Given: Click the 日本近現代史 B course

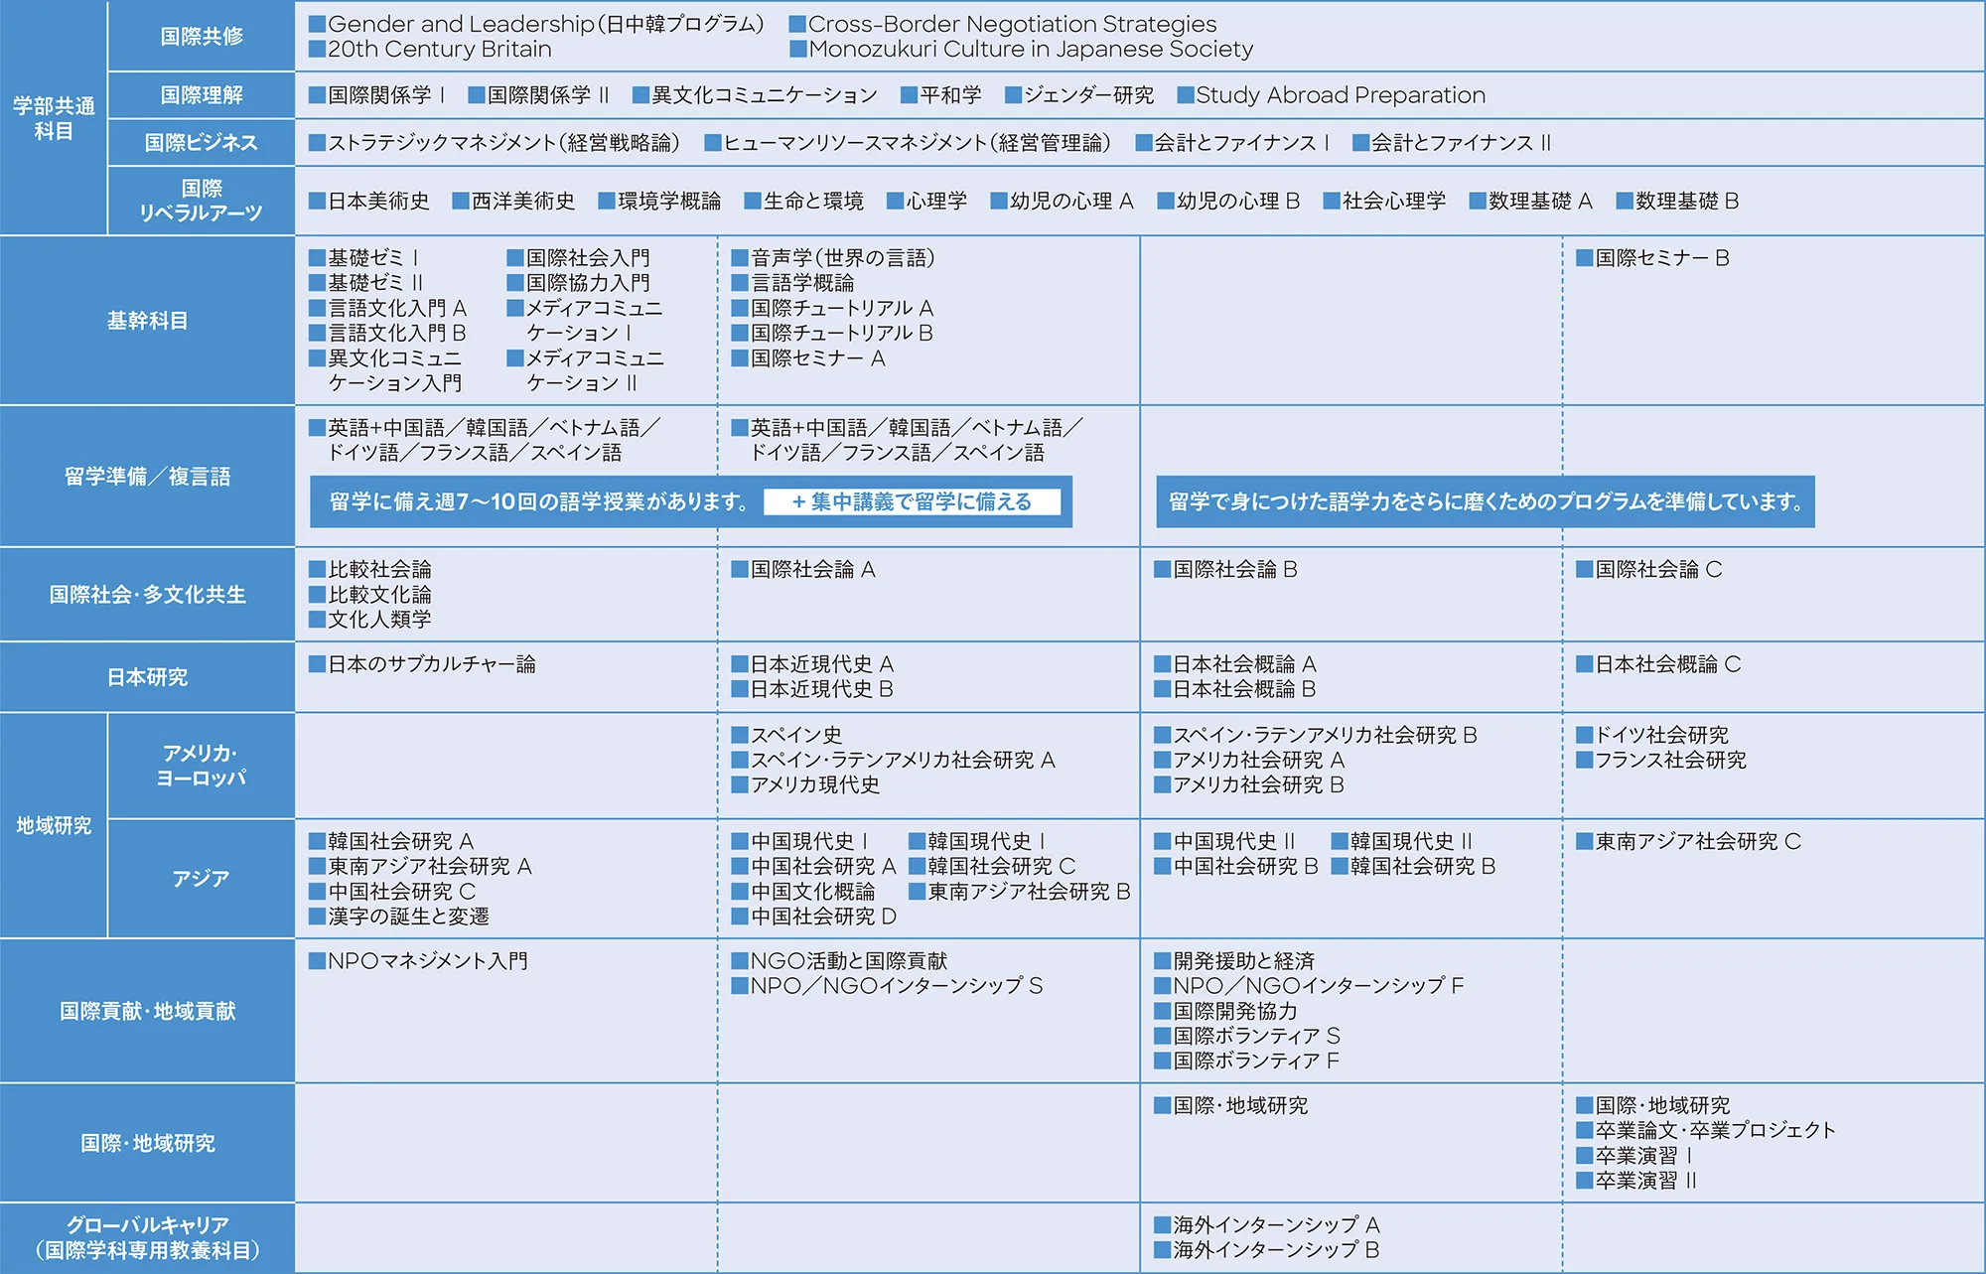Looking at the screenshot, I should [x=812, y=689].
